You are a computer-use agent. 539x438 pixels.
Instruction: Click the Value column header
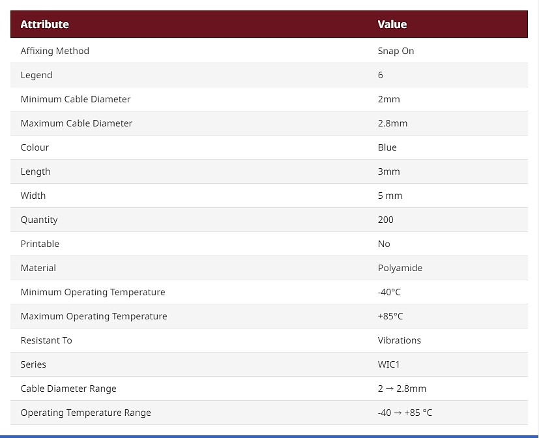(x=392, y=24)
